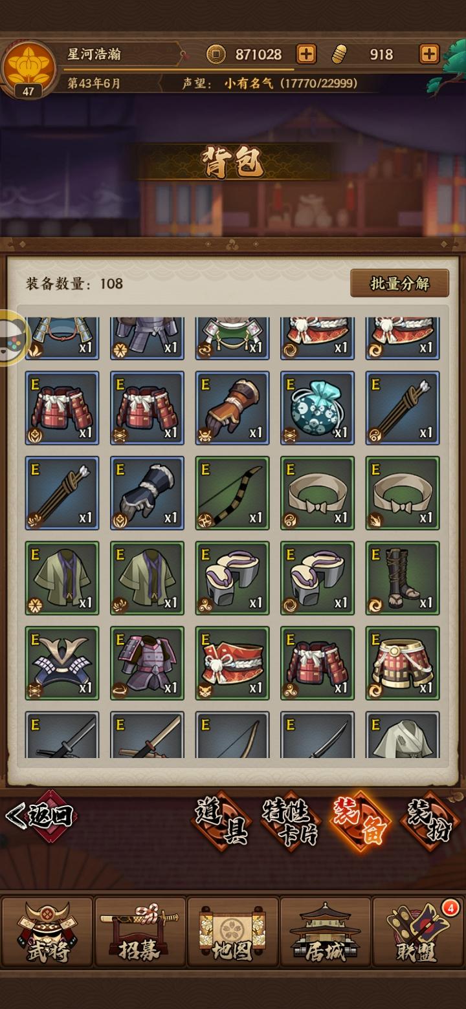The image size is (466, 1009).
Task: Tap the plus icon beside copper coins
Action: click(x=306, y=54)
